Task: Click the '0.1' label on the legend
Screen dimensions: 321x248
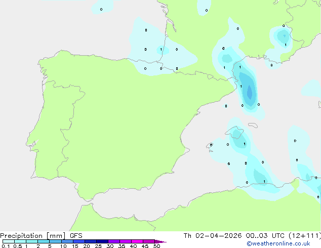Action: (x=6, y=246)
